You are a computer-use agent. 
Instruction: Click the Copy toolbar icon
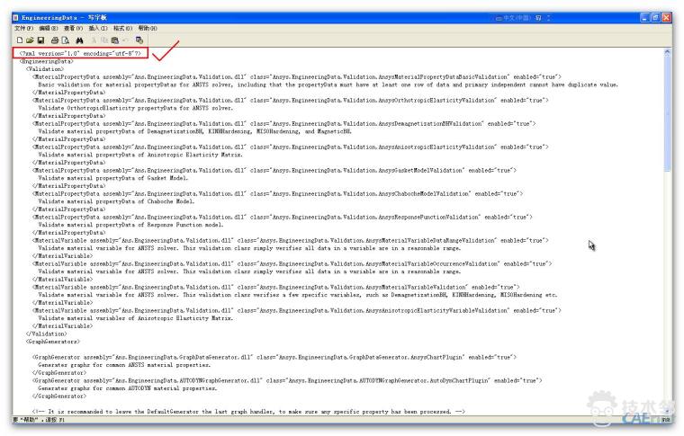(x=104, y=40)
